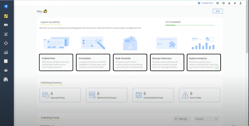Open the Explore Analytics card

coord(204,63)
